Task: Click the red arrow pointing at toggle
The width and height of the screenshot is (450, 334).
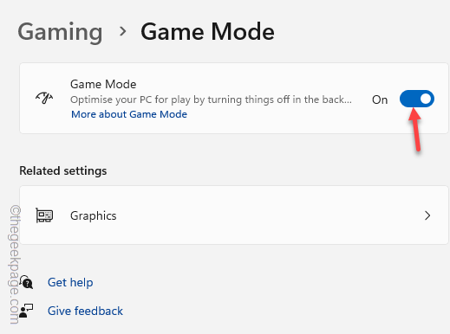Action: 415,129
